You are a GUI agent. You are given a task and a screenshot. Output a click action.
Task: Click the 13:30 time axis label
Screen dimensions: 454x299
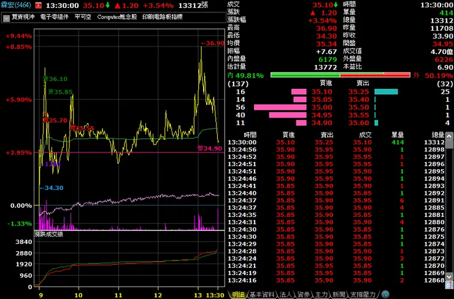215,295
